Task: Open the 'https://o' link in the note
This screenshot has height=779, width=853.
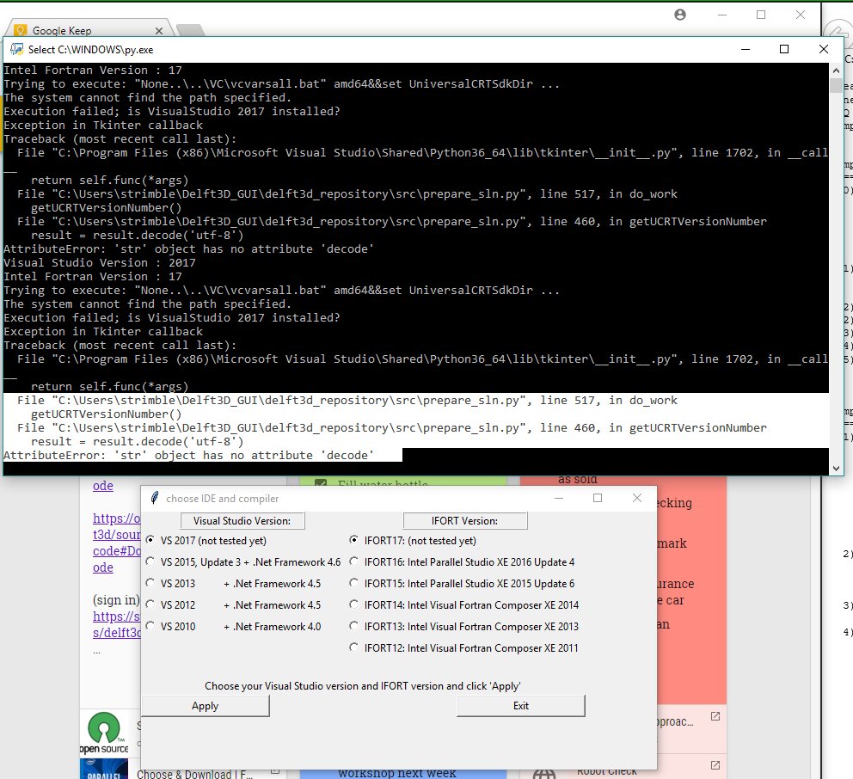Action: (116, 518)
